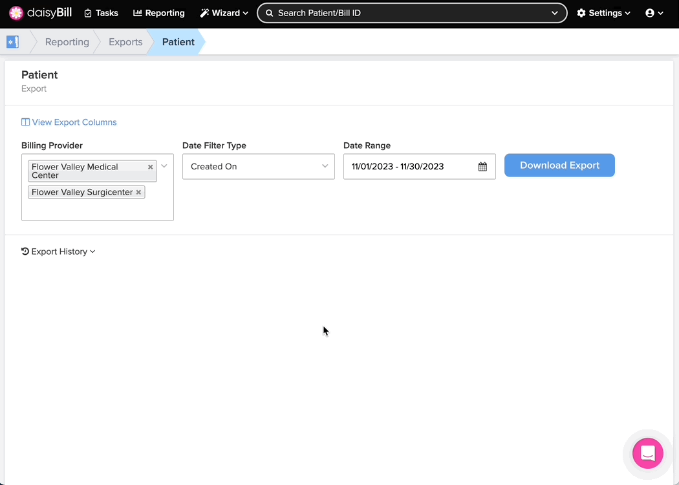Remove Flower Valley Medical Center tag
Viewport: 679px width, 485px height.
(x=150, y=167)
